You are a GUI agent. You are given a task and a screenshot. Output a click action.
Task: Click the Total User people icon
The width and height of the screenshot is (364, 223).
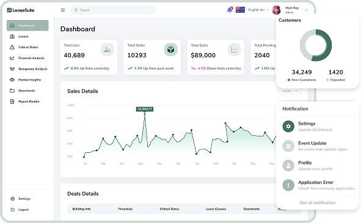coord(107,49)
